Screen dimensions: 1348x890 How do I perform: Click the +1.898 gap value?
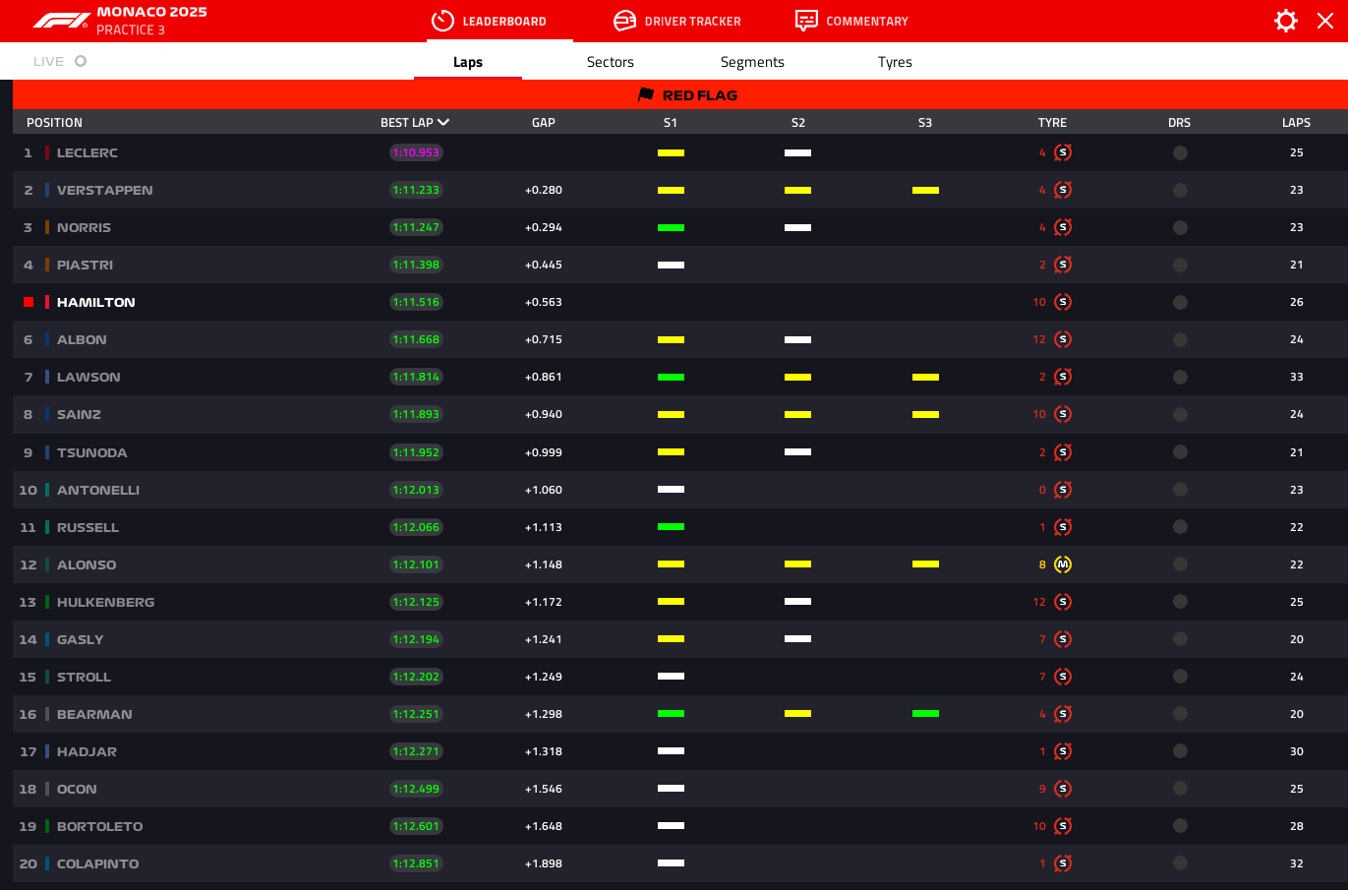[544, 863]
